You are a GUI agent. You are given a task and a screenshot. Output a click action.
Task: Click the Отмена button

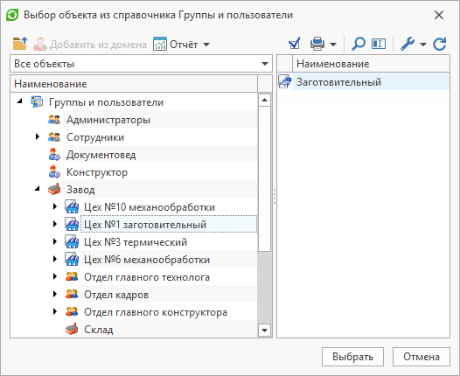[422, 357]
